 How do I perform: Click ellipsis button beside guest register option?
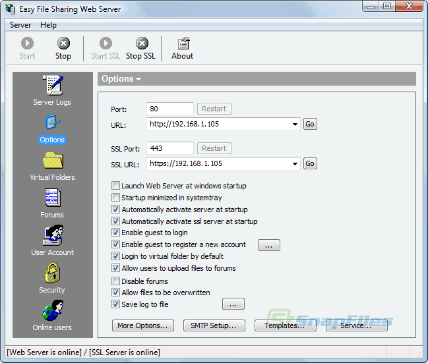coord(269,245)
